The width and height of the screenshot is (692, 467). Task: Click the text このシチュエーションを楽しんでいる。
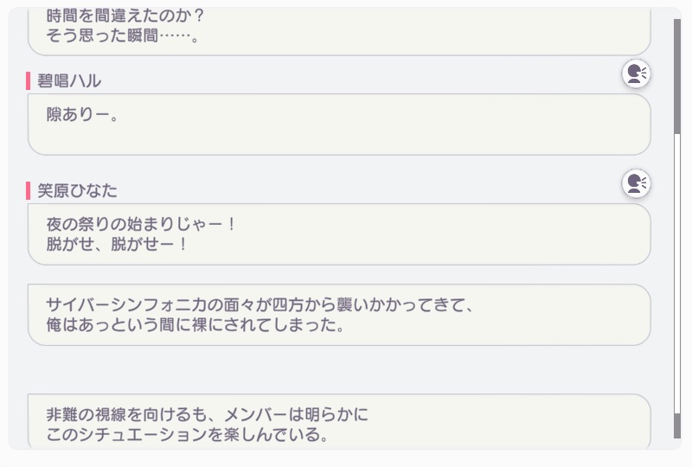coord(188,435)
